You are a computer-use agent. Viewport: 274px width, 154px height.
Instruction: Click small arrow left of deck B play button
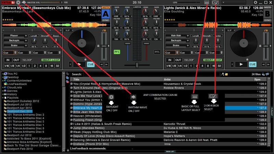coord(232,64)
